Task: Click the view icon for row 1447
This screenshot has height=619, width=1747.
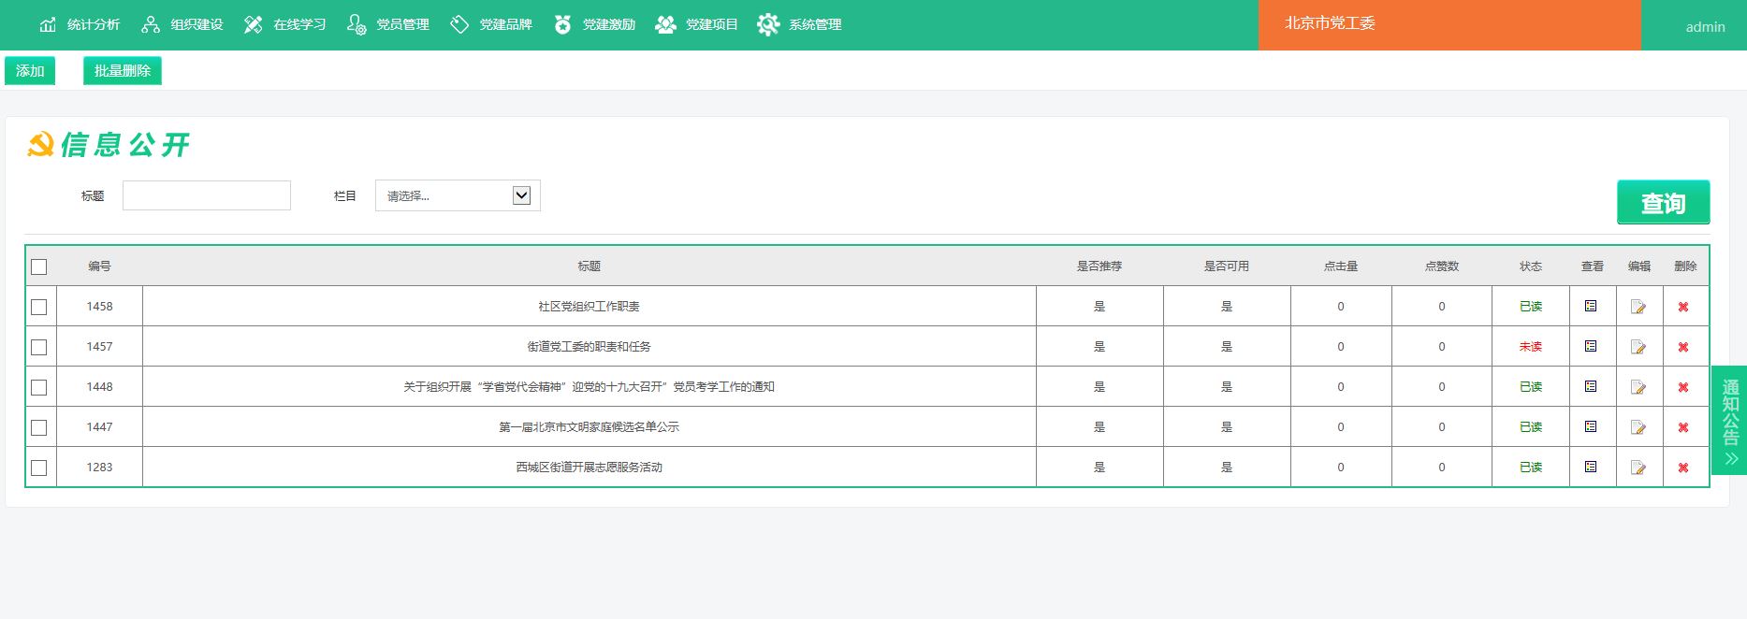Action: (1591, 426)
